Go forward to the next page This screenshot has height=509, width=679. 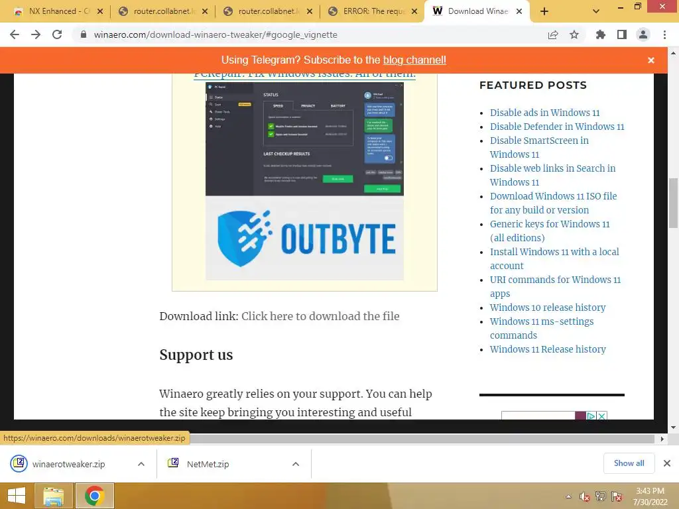pos(36,34)
